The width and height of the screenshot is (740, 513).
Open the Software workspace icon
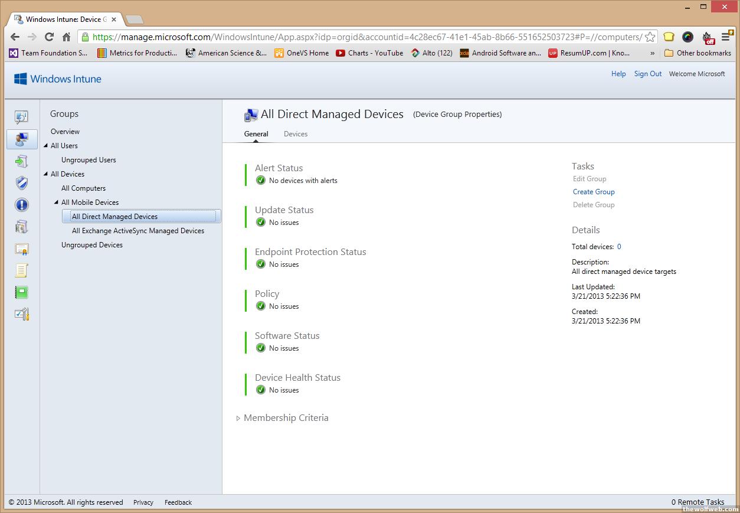(22, 227)
